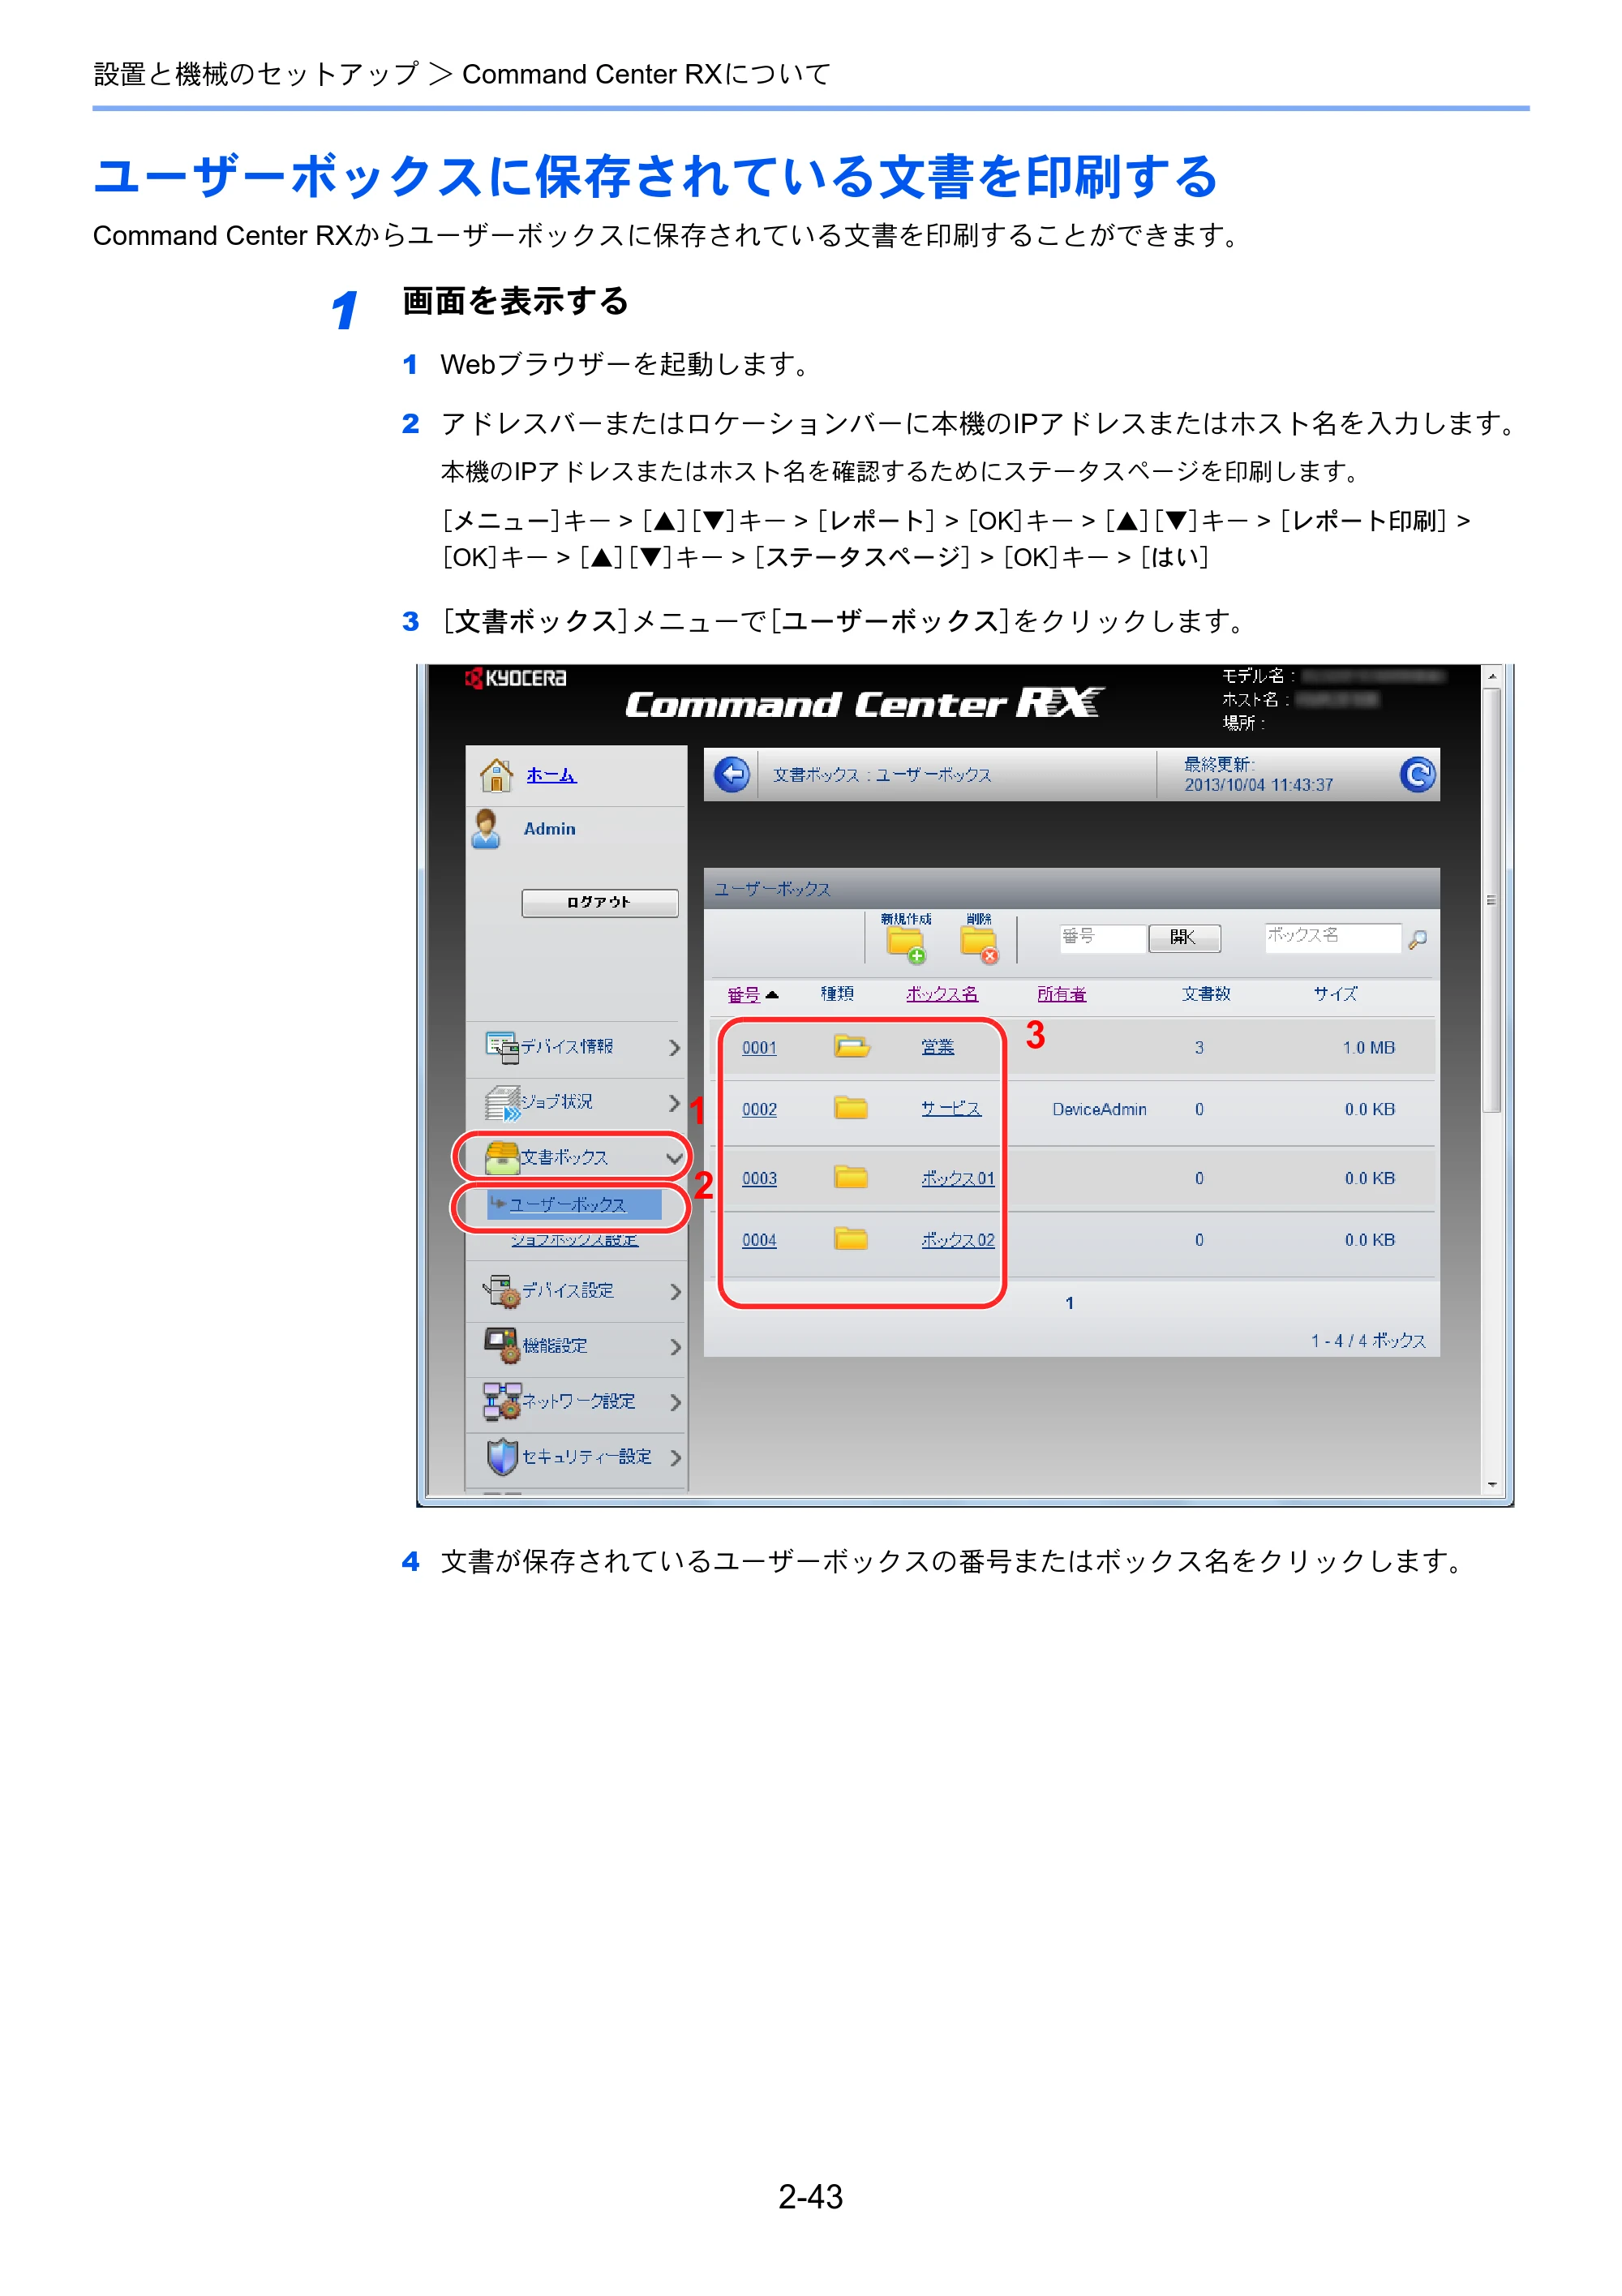Expand the 機能設定 chevron
1622x2296 pixels.
676,1346
